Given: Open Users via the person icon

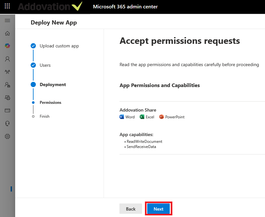Looking at the screenshot, I should pyautogui.click(x=7, y=59).
